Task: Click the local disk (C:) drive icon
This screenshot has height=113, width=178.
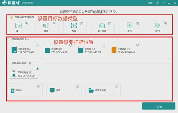Action: [14, 49]
